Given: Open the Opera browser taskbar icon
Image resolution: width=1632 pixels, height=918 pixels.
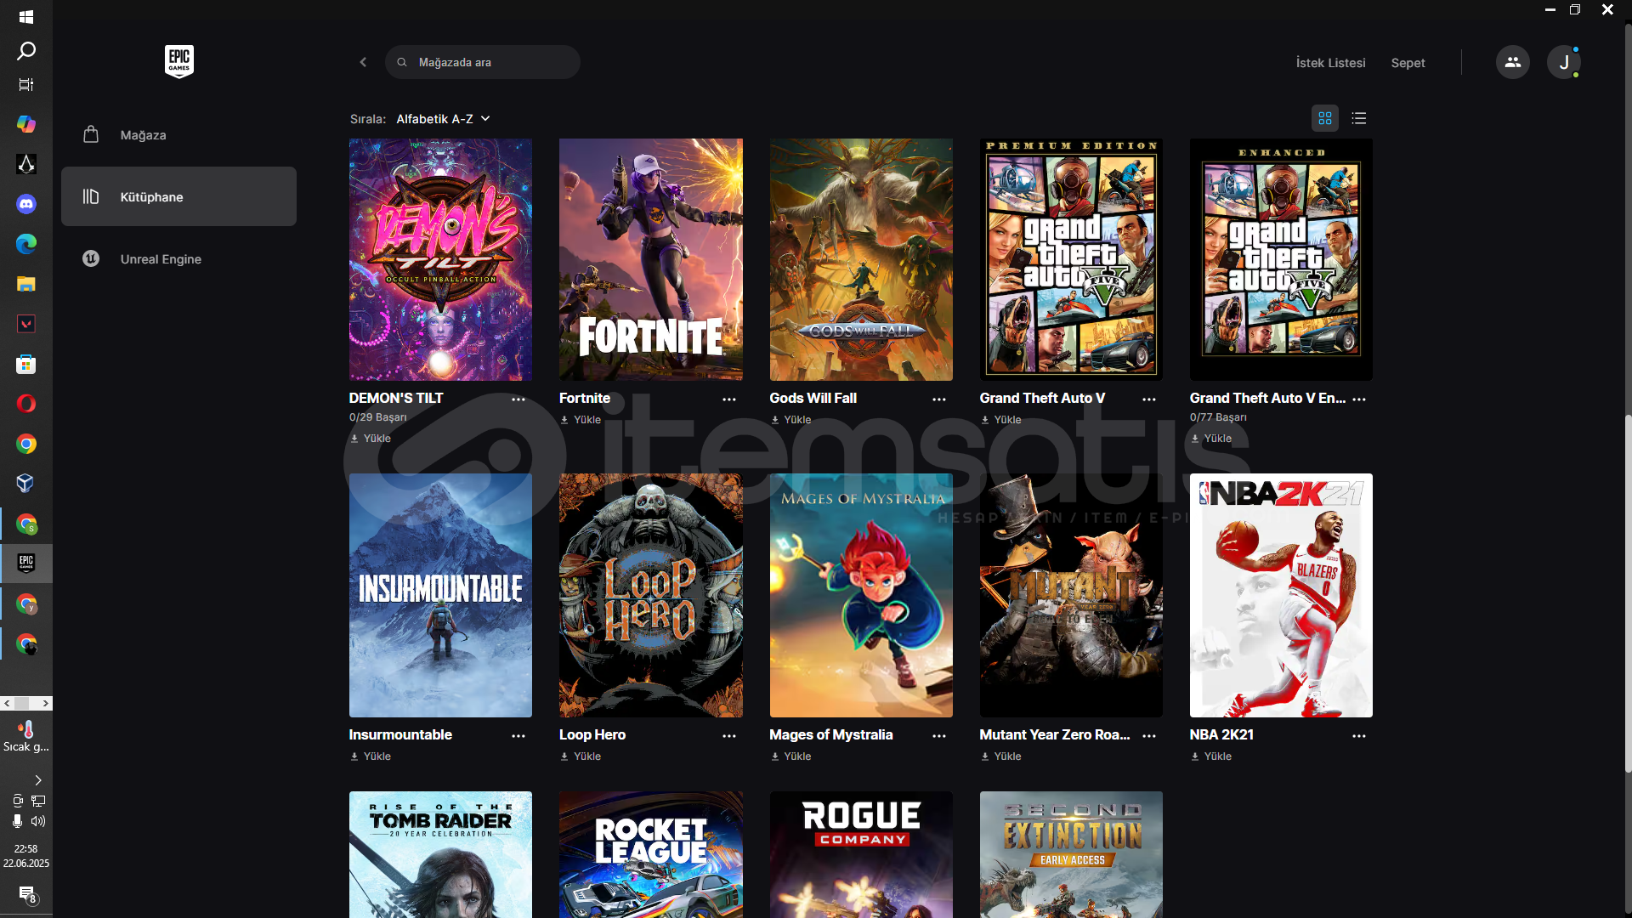Looking at the screenshot, I should 26,404.
